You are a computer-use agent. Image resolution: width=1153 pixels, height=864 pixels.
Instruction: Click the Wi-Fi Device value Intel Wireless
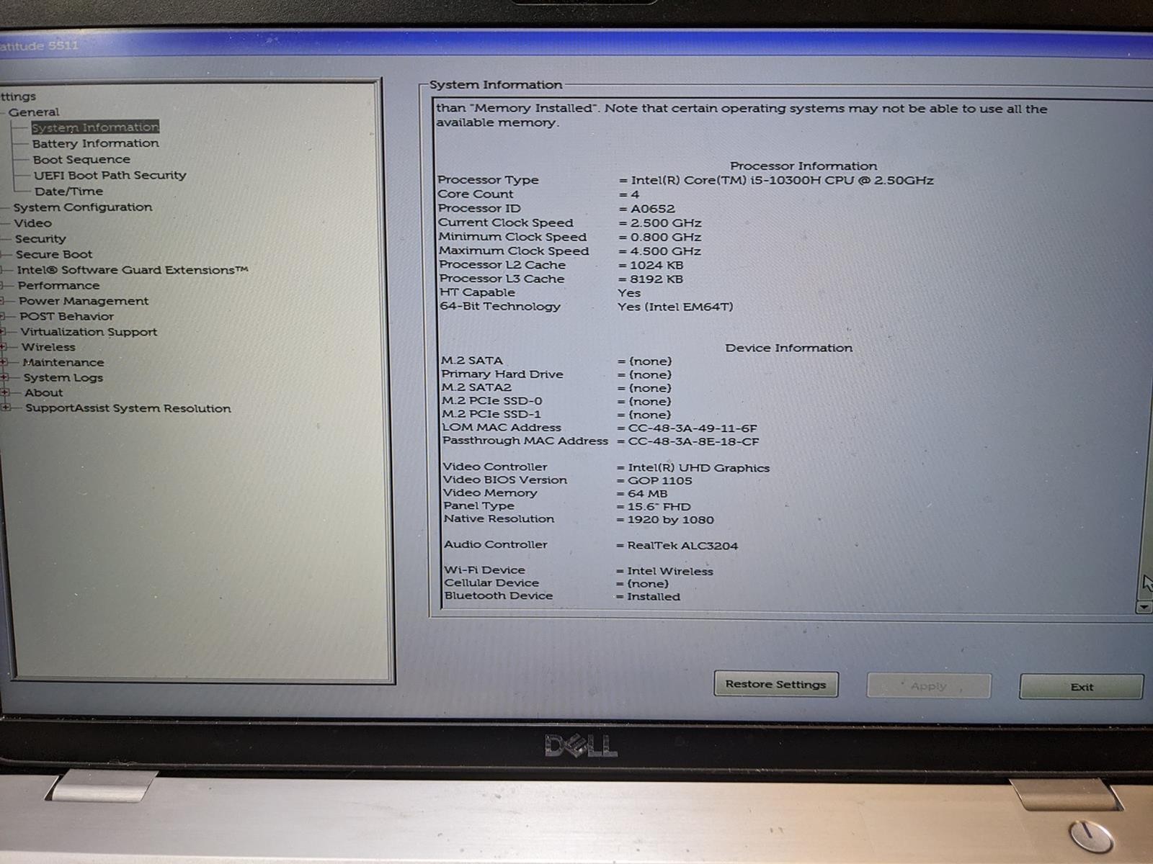coord(670,571)
